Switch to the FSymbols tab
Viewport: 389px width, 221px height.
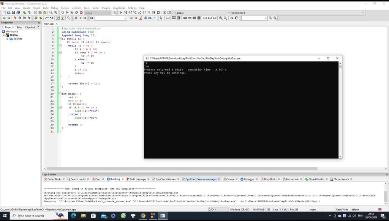point(30,27)
